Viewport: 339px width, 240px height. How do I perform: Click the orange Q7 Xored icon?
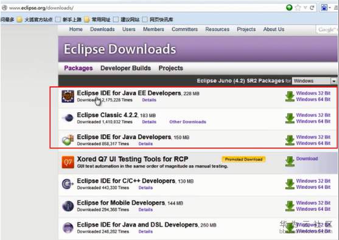[x=68, y=162]
